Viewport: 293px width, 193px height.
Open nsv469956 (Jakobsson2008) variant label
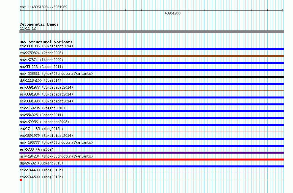(x=44, y=122)
